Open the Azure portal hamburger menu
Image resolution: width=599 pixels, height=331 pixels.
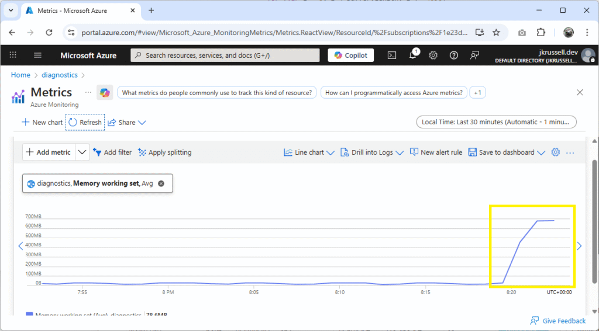37,55
